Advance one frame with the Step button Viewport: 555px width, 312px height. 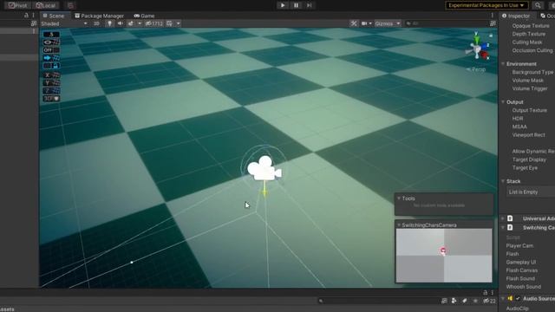click(309, 5)
